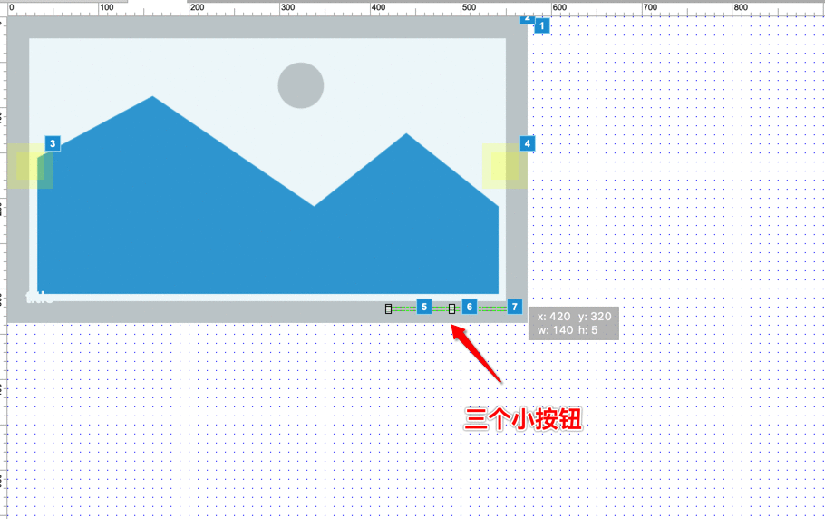Select footnote badge 3 on left hotspot

[53, 143]
